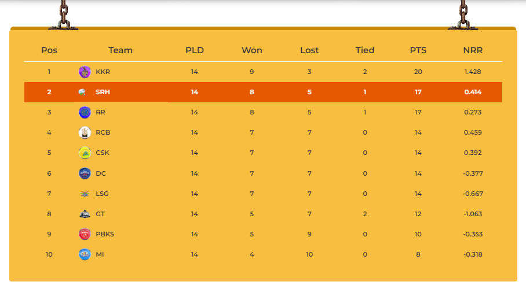Select the red PBKS team logo
The image size is (526, 289).
85,234
